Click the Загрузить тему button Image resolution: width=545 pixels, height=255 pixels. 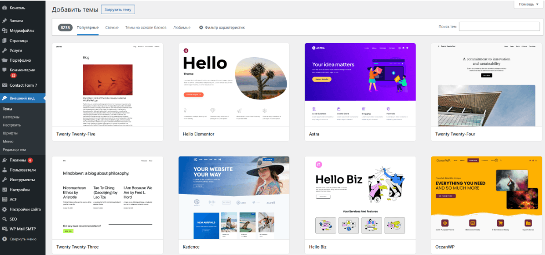[x=118, y=10]
